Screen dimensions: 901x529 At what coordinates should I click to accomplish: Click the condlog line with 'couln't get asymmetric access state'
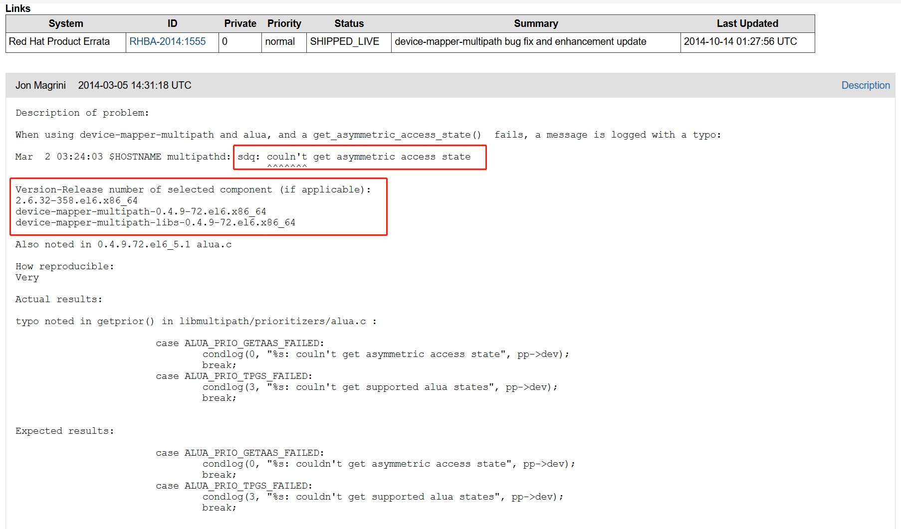pos(386,354)
